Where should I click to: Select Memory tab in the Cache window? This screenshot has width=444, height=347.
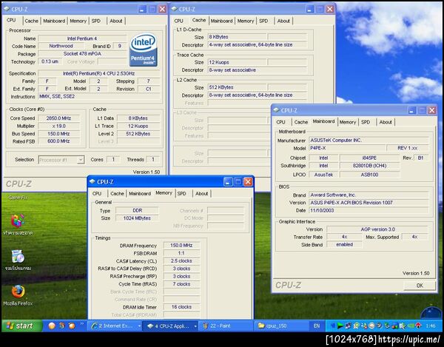[x=246, y=21]
